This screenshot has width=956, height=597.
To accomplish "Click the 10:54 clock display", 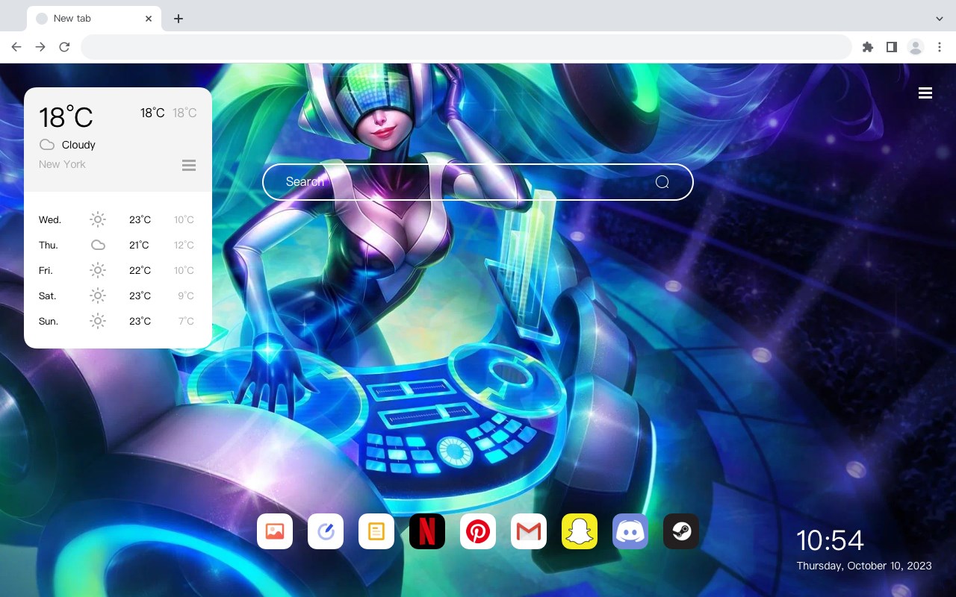I will click(x=830, y=540).
